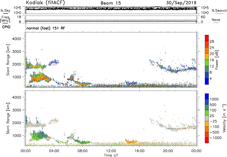The width and height of the screenshot is (227, 157).
Task: Click the noise trace in the N.Sky panel
Action: (111, 9)
